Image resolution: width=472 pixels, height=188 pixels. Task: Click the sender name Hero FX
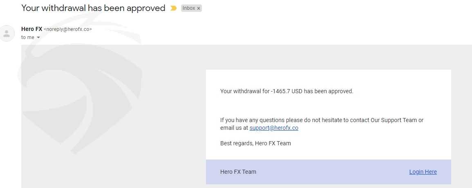click(x=31, y=29)
